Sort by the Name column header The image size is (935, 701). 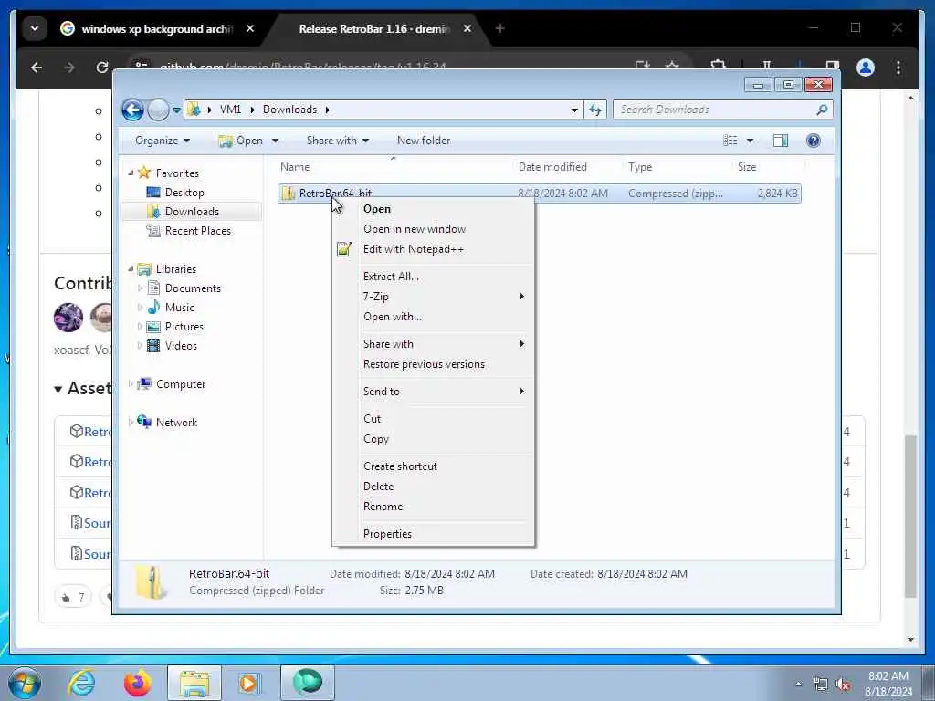click(x=394, y=168)
